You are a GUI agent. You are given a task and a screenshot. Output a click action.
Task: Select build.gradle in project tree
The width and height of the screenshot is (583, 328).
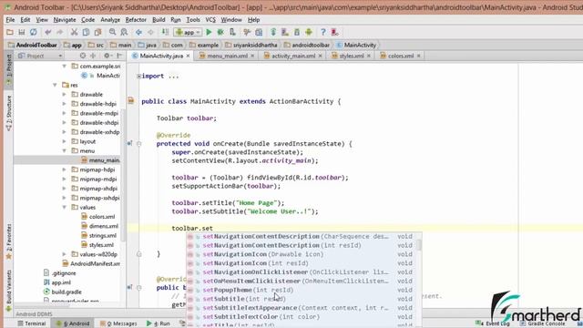point(63,292)
